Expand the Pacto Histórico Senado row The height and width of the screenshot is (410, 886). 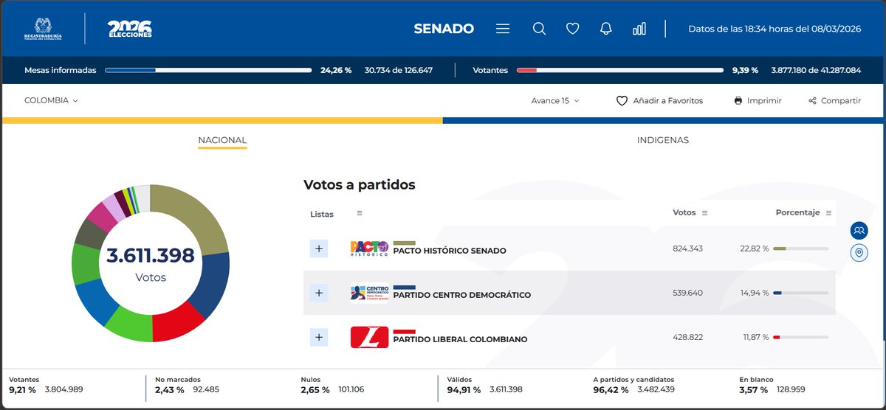[x=319, y=249]
